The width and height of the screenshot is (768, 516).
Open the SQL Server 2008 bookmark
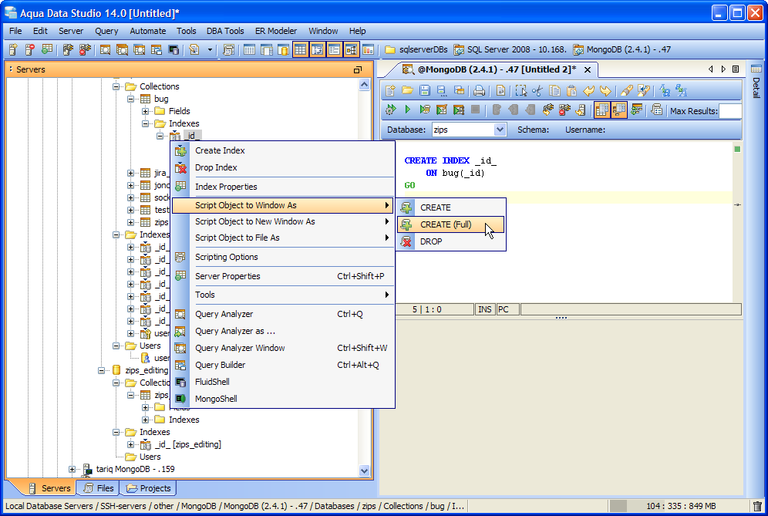[x=510, y=49]
